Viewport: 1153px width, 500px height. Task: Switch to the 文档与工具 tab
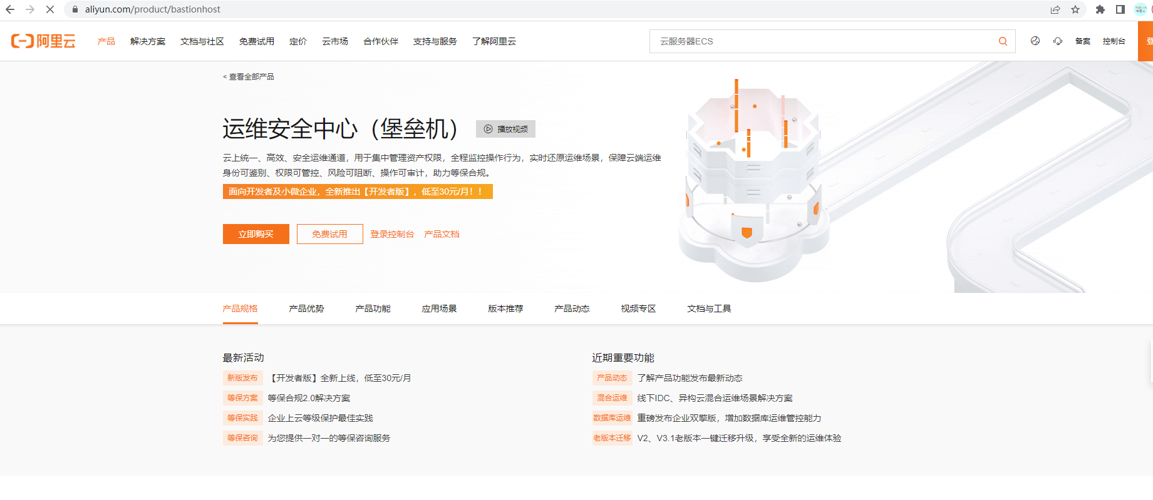(710, 309)
